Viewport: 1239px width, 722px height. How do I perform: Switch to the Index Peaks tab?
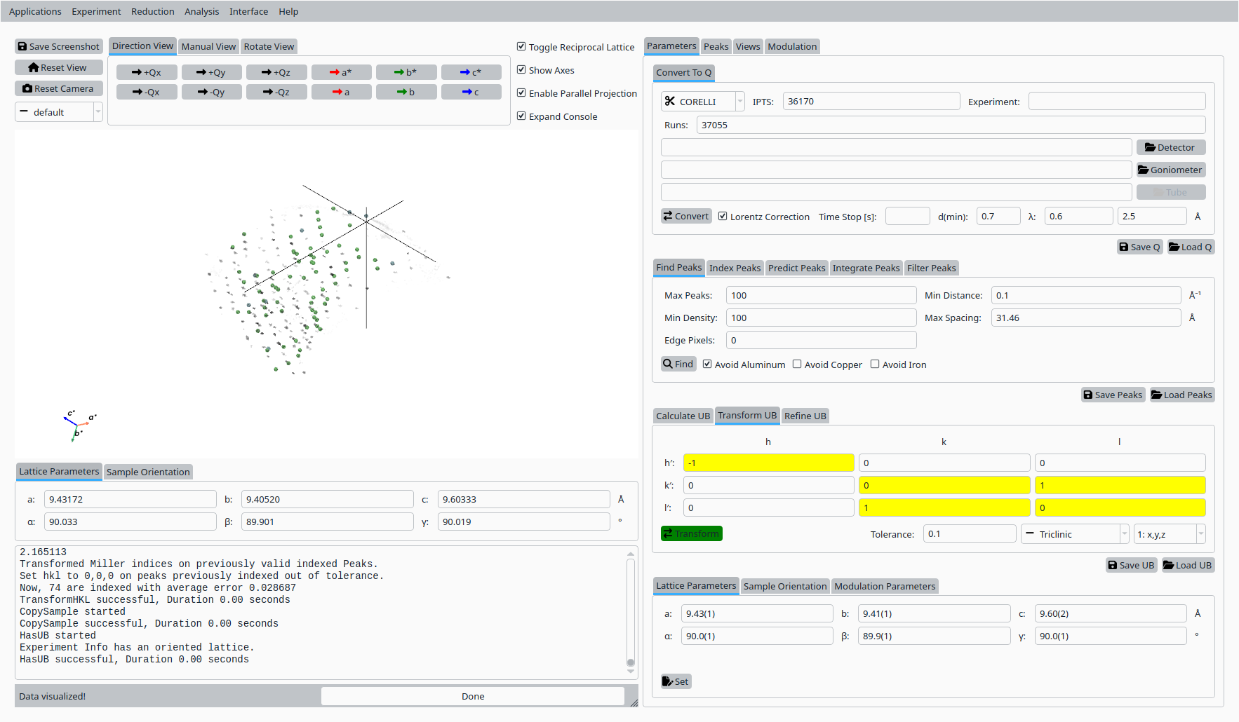point(735,268)
